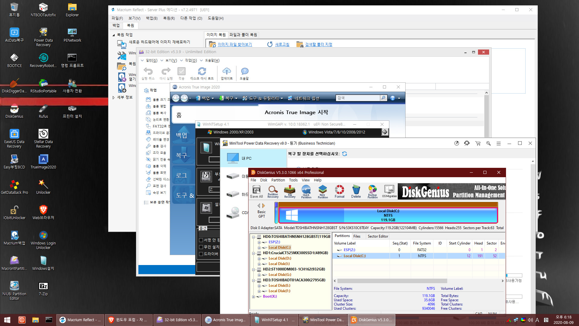Open the Tools menu in DiskGenius
Viewport: 579px width, 326px height.
point(293,180)
